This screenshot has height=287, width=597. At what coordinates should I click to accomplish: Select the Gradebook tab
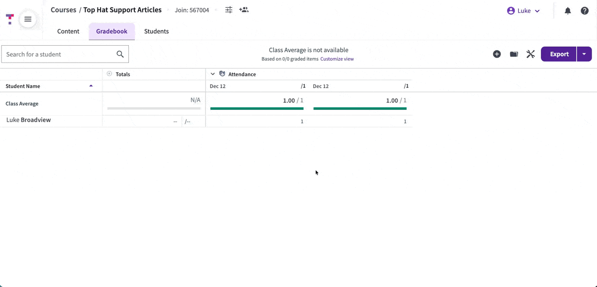pyautogui.click(x=112, y=31)
